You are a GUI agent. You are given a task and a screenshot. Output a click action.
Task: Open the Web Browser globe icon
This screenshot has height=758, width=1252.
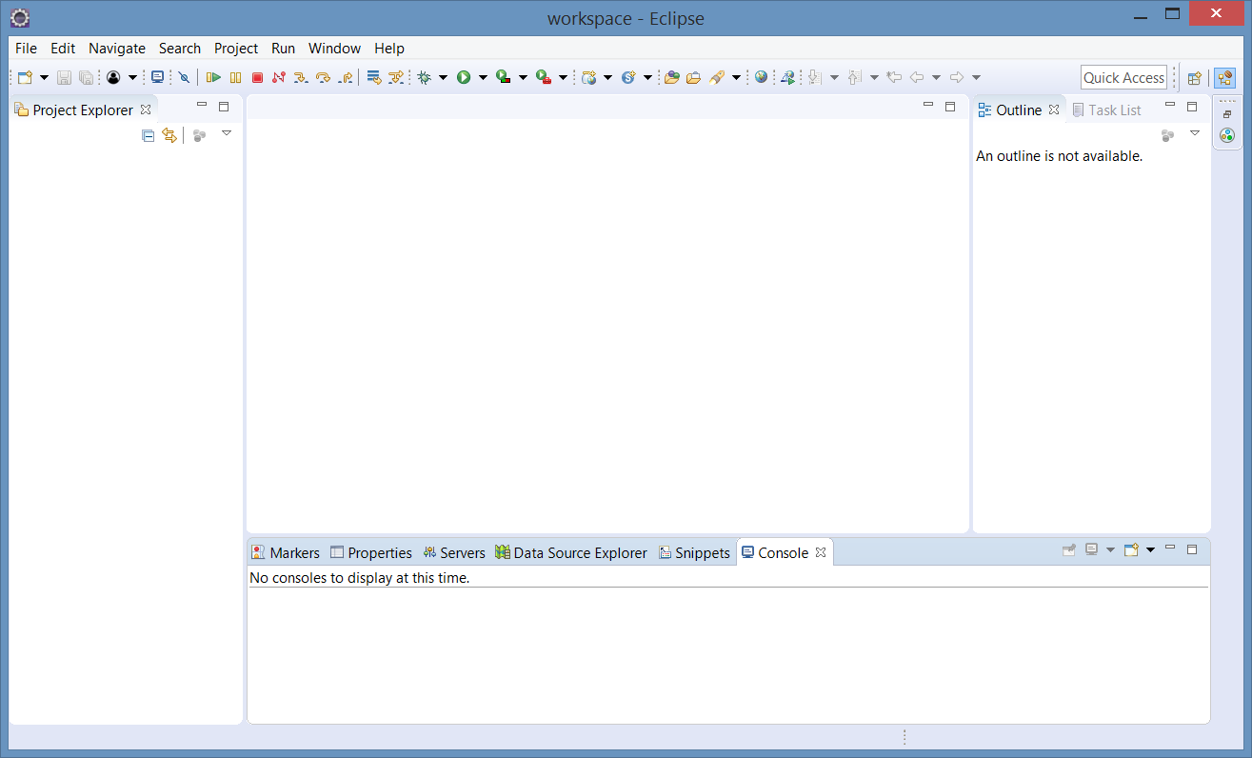[761, 77]
